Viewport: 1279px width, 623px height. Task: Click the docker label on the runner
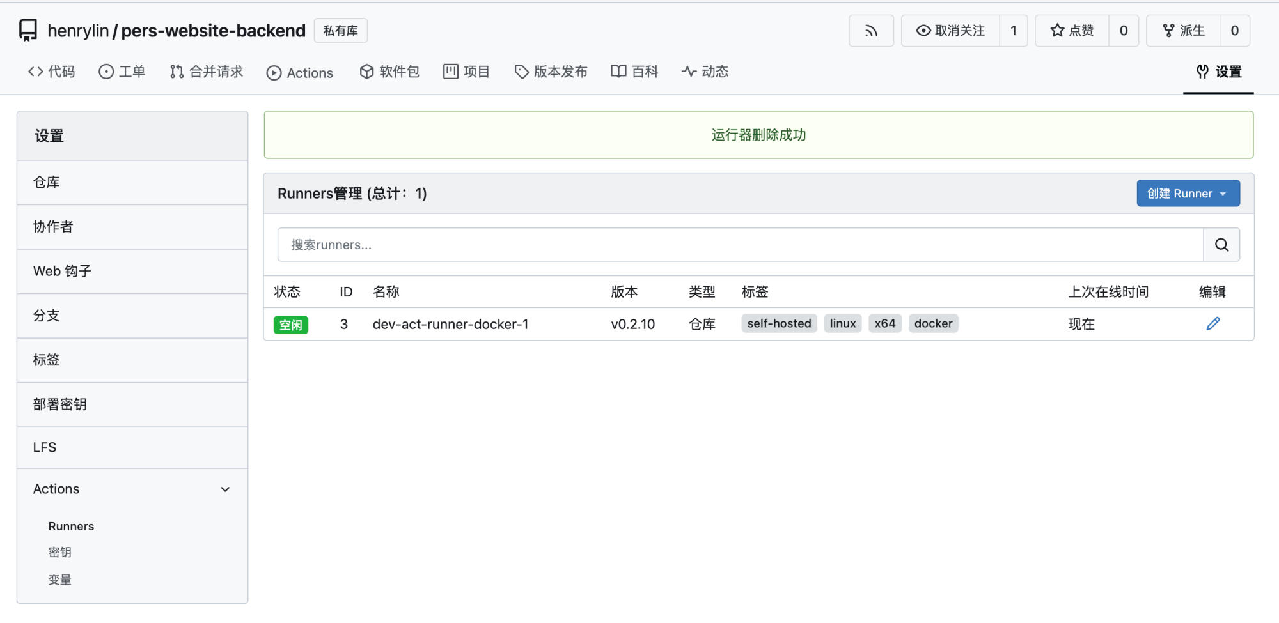(932, 323)
